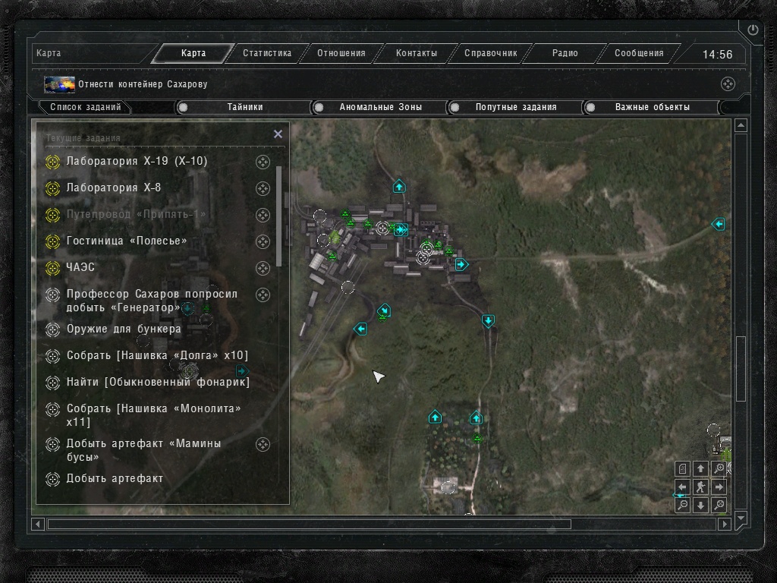
Task: Select quest ЧАЭС
Action: (80, 268)
